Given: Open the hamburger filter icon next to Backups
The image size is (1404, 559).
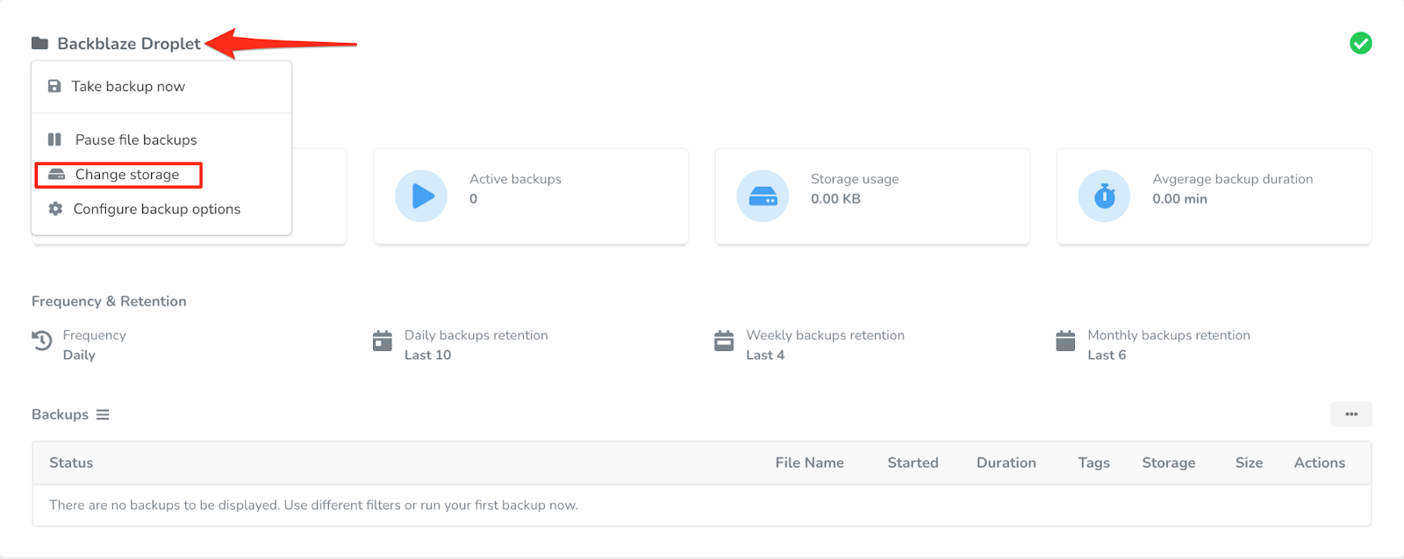Looking at the screenshot, I should (x=103, y=414).
